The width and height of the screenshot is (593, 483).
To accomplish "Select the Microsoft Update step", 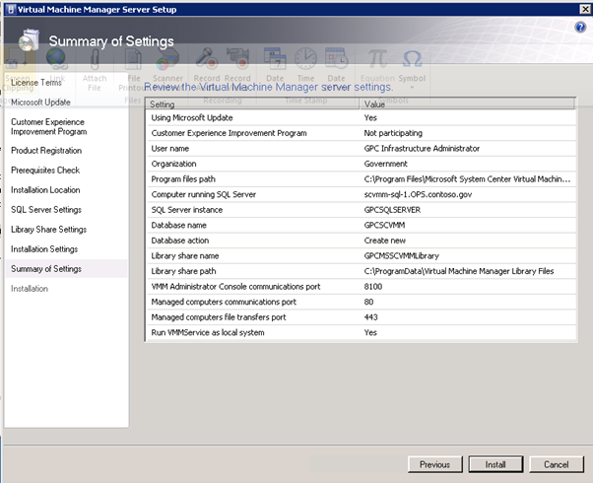I will pyautogui.click(x=40, y=103).
